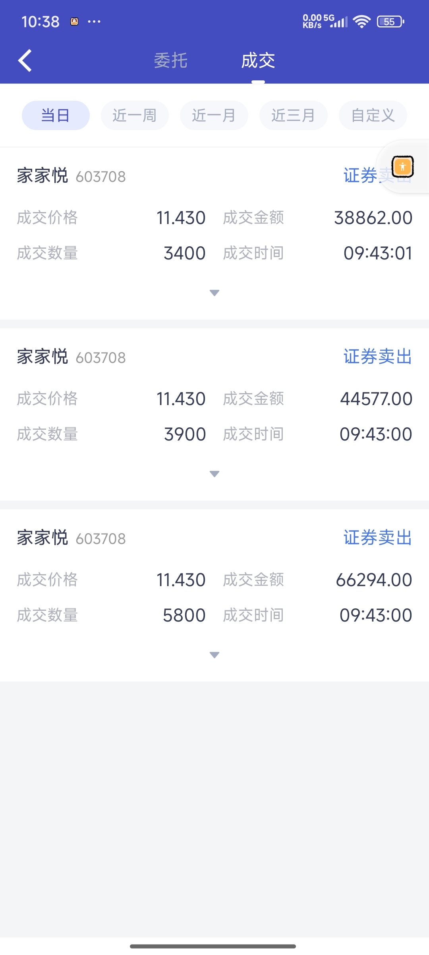The height and width of the screenshot is (955, 429).
Task: Tap the back arrow icon
Action: pyautogui.click(x=25, y=61)
